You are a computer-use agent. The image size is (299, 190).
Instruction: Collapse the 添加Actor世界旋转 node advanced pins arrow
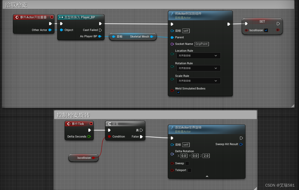207,177
